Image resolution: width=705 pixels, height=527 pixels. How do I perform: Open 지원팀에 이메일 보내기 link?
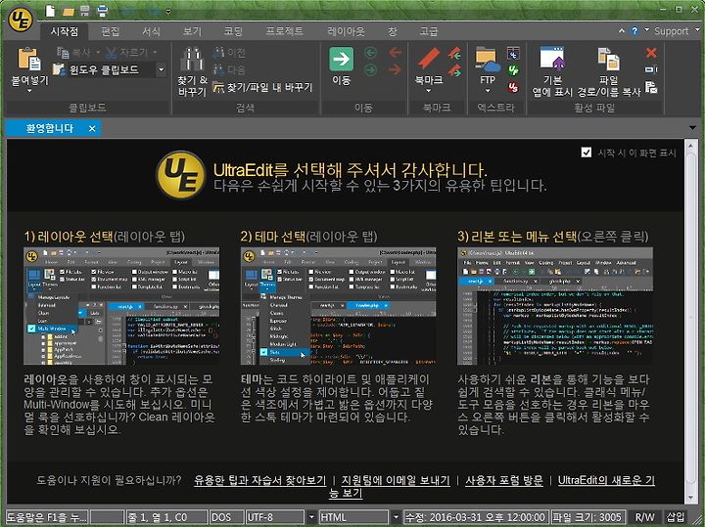396,480
